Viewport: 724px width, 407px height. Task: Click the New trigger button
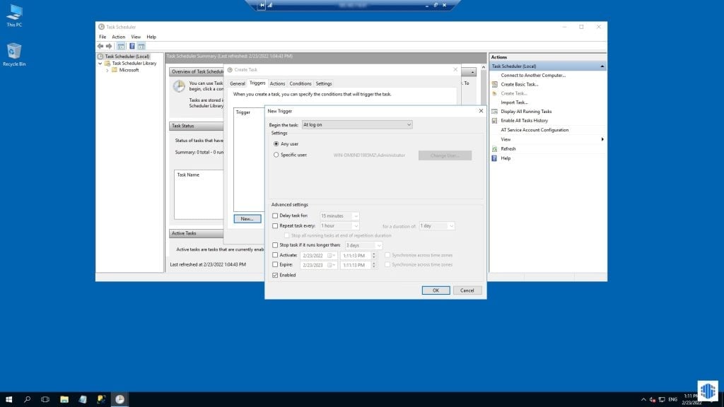(247, 218)
